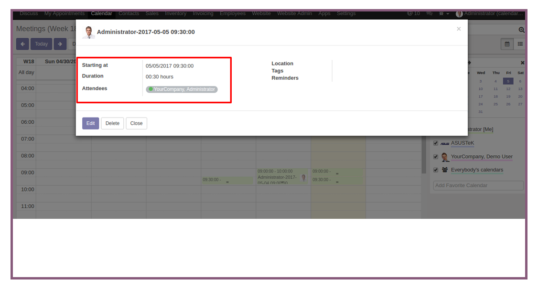The height and width of the screenshot is (290, 538).
Task: Open the debug bug dropdown
Action: tap(444, 13)
